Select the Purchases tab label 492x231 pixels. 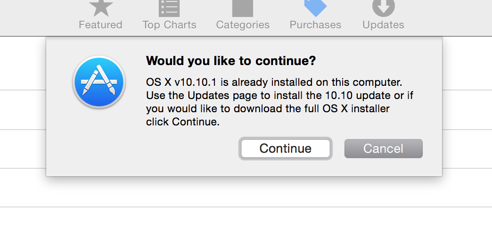pos(315,25)
